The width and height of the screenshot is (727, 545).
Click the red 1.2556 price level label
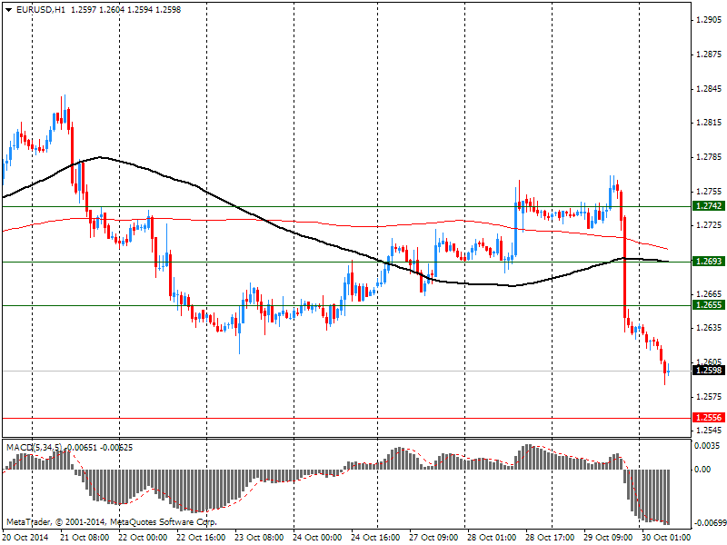pyautogui.click(x=709, y=418)
